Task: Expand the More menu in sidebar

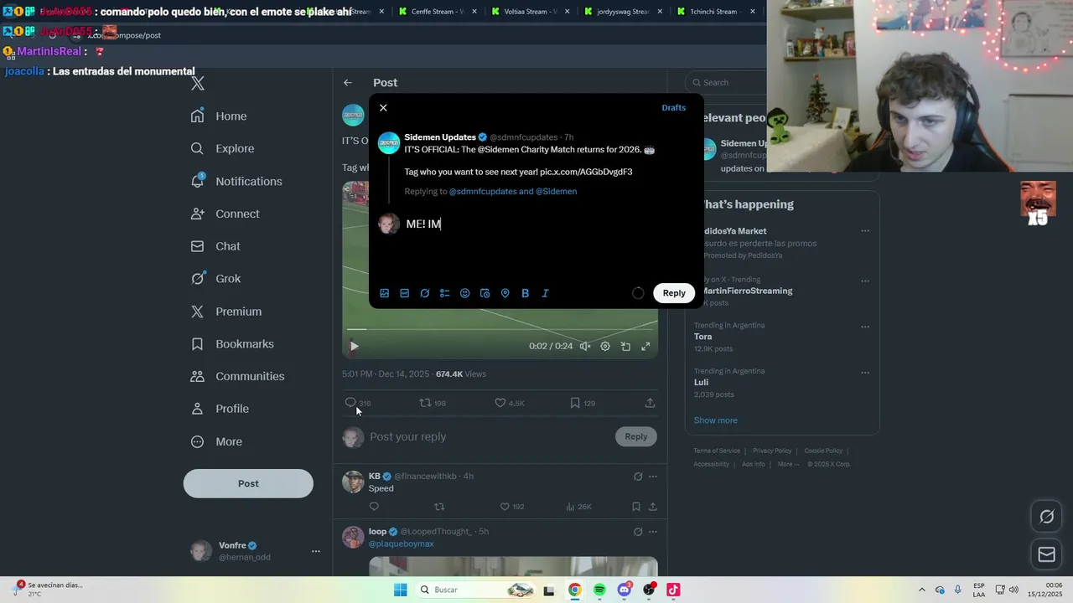Action: coord(216,441)
